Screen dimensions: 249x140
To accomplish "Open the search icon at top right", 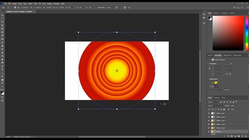I will (x=238, y=7).
